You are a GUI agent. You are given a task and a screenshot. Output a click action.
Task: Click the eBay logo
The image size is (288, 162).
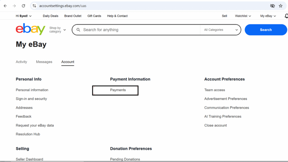point(30,29)
